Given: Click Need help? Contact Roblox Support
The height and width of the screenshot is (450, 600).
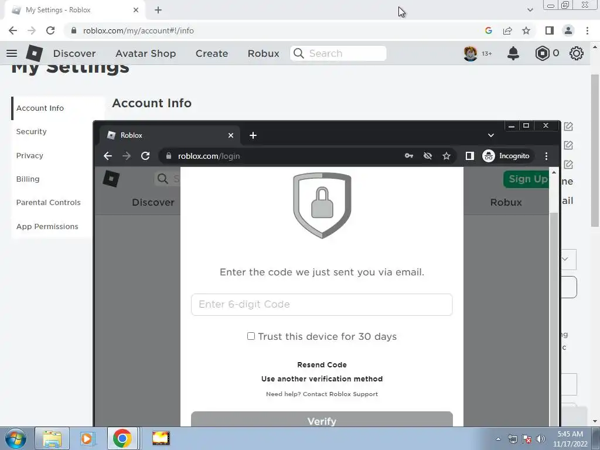Looking at the screenshot, I should pyautogui.click(x=322, y=394).
